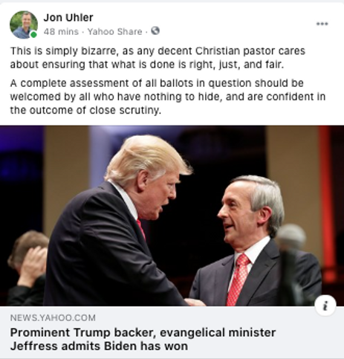The image size is (344, 359).
Task: Open the three-dot post options menu
Action: [x=322, y=24]
